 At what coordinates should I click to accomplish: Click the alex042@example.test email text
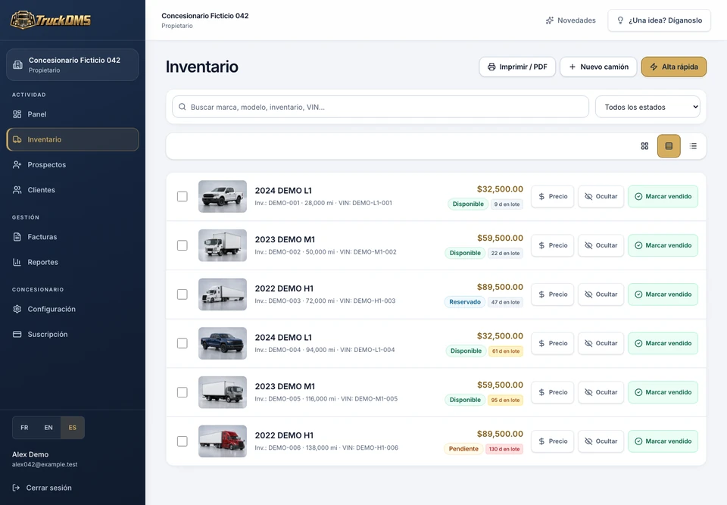(x=45, y=464)
